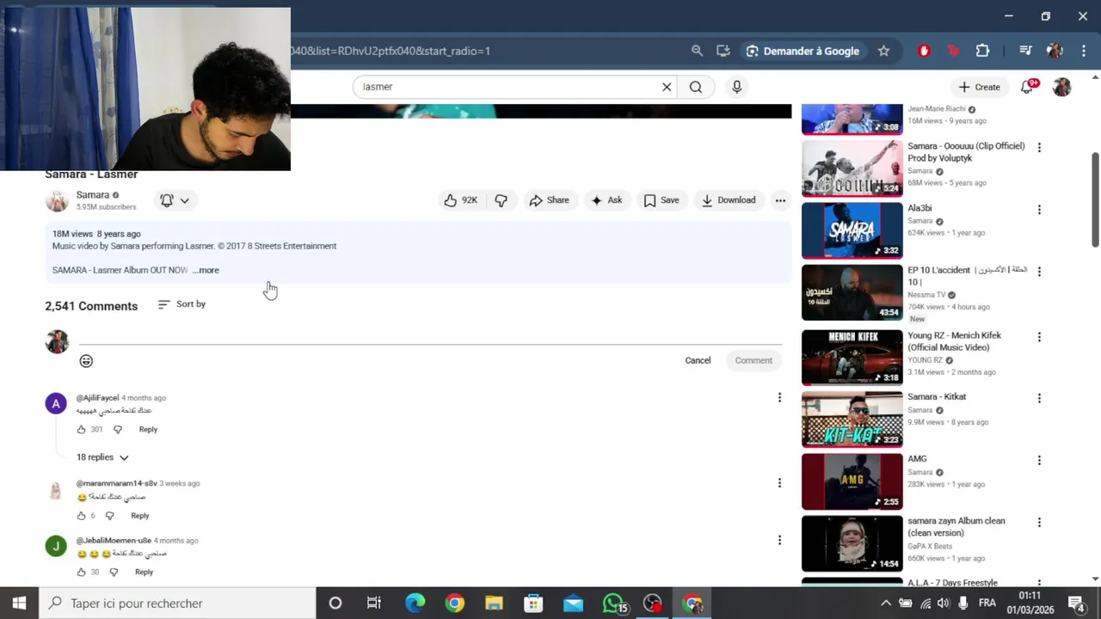Click Demander à Google in address bar
Viewport: 1101px width, 619px height.
803,51
